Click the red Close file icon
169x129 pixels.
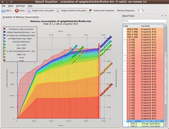click(x=17, y=11)
